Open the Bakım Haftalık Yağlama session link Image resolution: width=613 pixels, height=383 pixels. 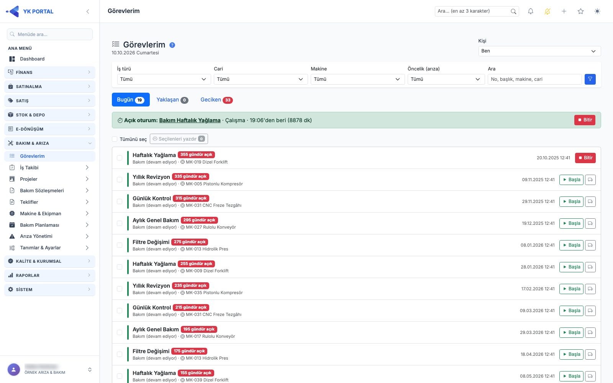190,120
